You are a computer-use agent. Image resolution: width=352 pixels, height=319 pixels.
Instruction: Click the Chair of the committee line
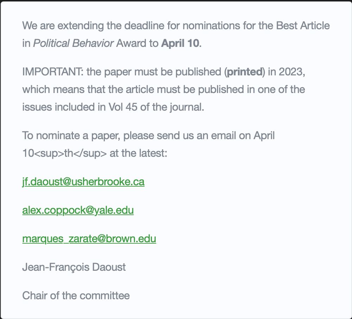tap(76, 295)
